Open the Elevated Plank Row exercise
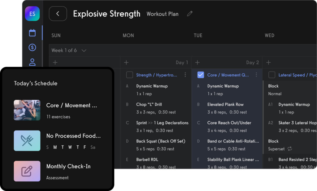The image size is (317, 191). [x=225, y=104]
